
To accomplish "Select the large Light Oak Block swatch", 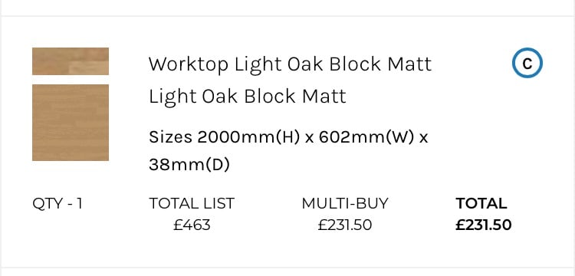I will [x=71, y=123].
